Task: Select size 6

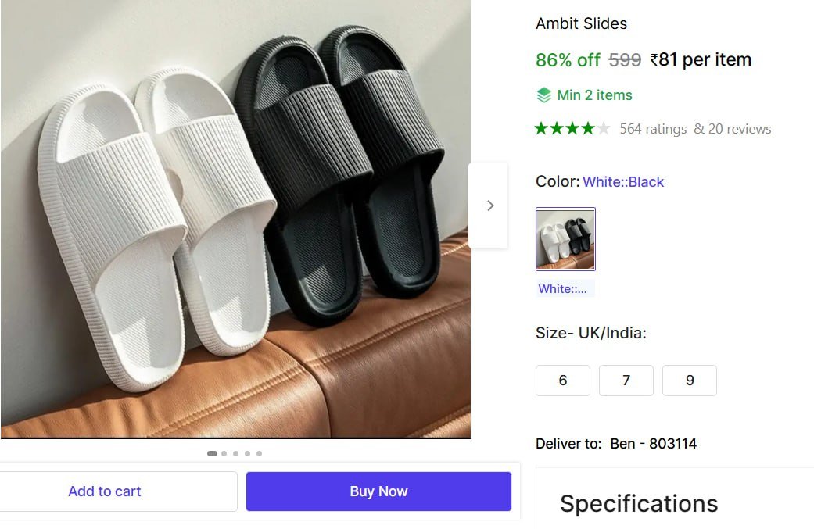Action: coord(562,381)
